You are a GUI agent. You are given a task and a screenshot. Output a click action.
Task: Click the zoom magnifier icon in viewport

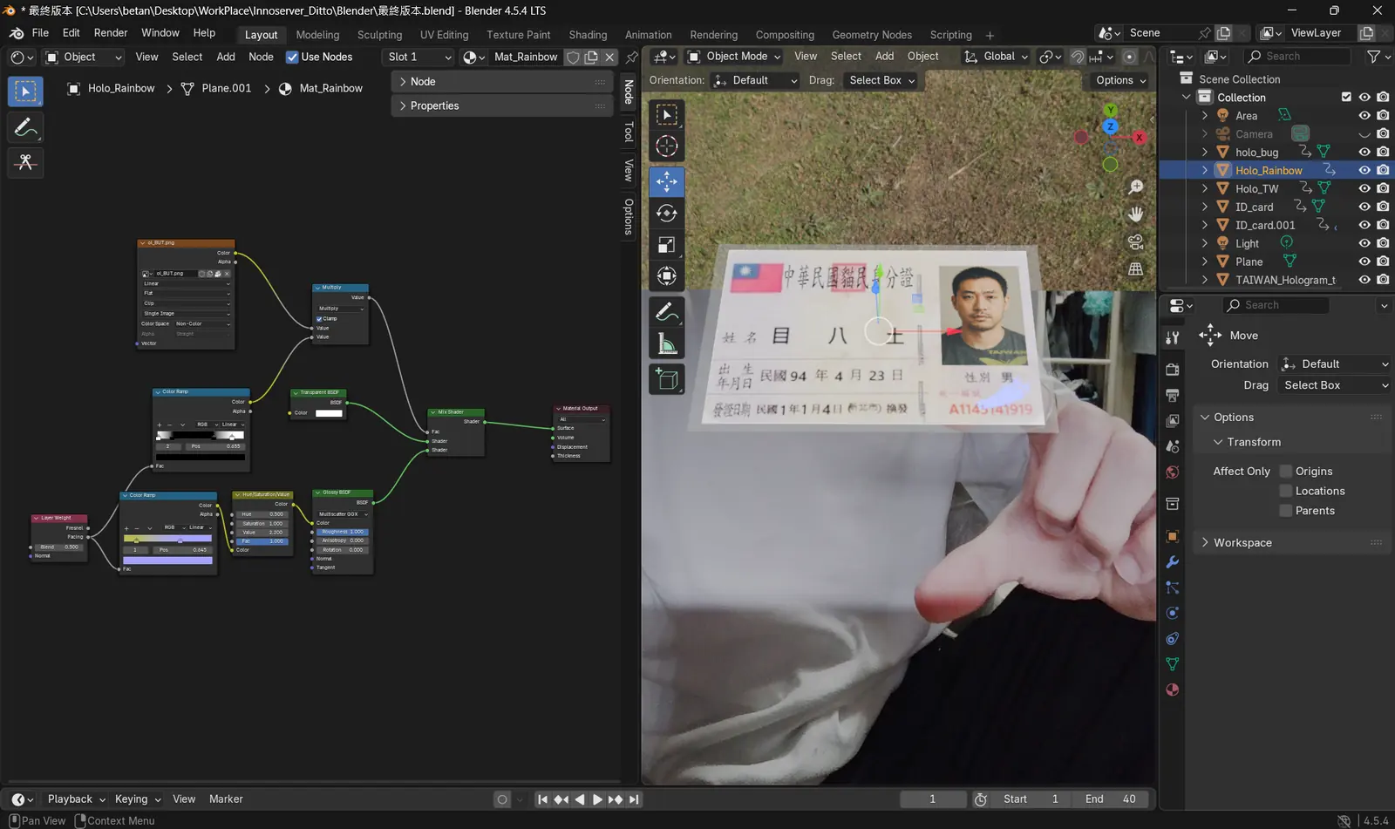(x=1135, y=187)
